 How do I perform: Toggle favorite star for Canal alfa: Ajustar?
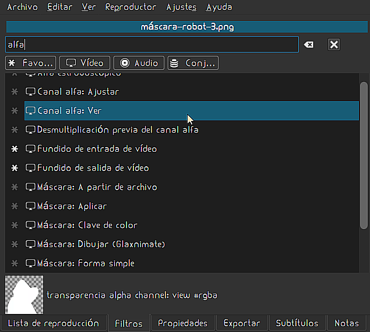coord(15,92)
